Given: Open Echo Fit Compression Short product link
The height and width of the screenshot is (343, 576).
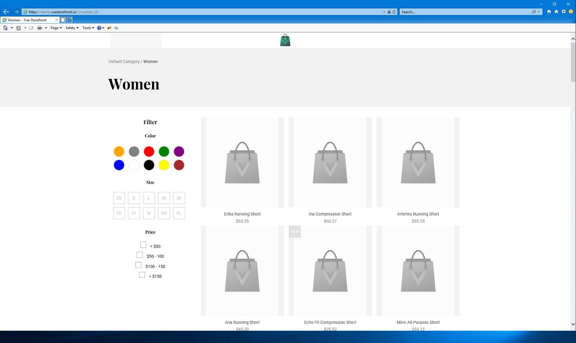Looking at the screenshot, I should [330, 322].
